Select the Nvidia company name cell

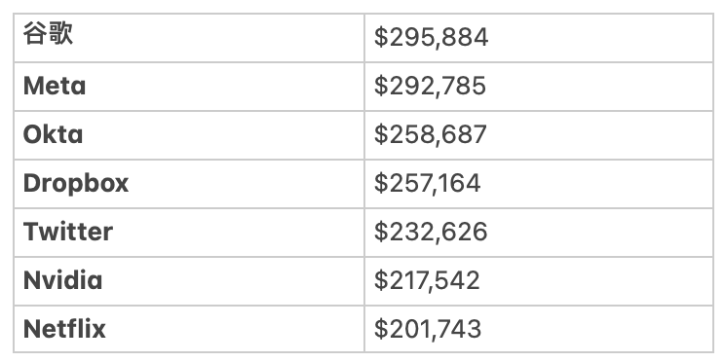(x=189, y=281)
